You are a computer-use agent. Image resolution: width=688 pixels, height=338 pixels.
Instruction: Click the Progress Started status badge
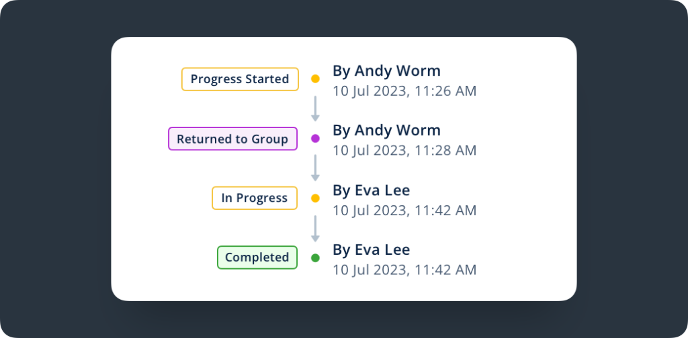tap(239, 79)
